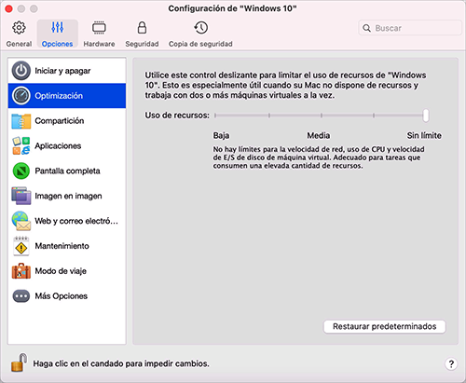
Task: Click the 'Baja' slider label
Action: point(221,135)
